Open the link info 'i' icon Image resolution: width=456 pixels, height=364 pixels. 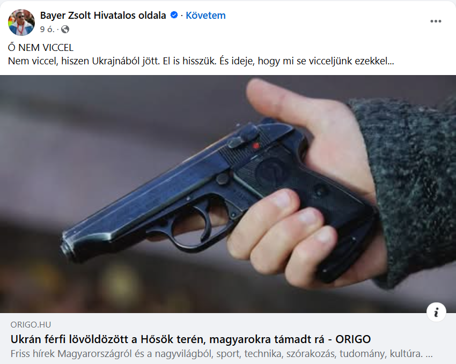click(436, 313)
